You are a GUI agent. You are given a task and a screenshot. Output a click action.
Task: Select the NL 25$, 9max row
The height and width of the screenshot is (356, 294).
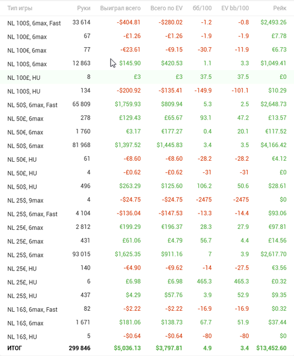coord(147,199)
